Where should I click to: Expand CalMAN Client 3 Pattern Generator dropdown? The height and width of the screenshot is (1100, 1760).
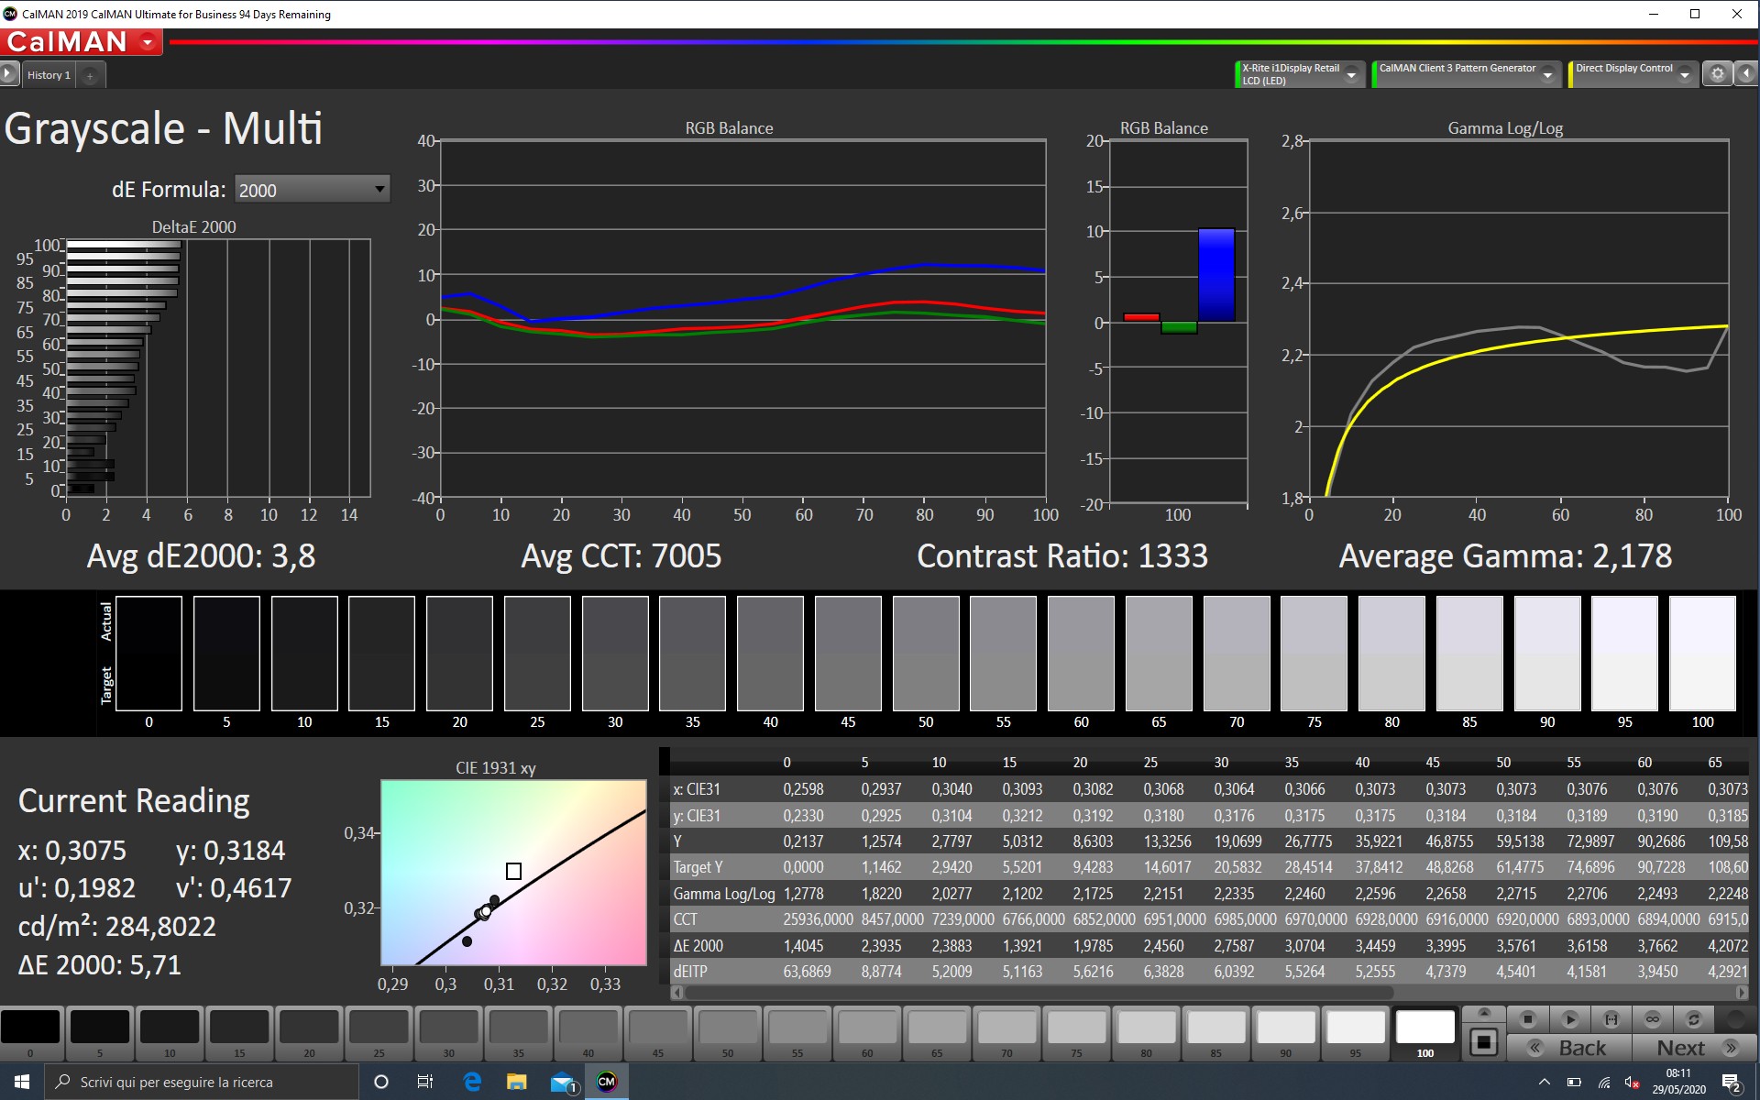coord(1547,75)
